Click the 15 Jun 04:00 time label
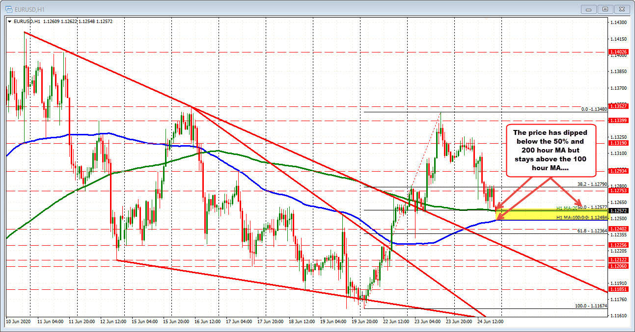The height and width of the screenshot is (332, 635). (144, 322)
